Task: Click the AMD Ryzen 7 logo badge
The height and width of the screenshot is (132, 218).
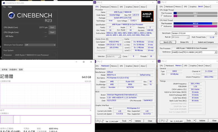Action: click(x=147, y=16)
